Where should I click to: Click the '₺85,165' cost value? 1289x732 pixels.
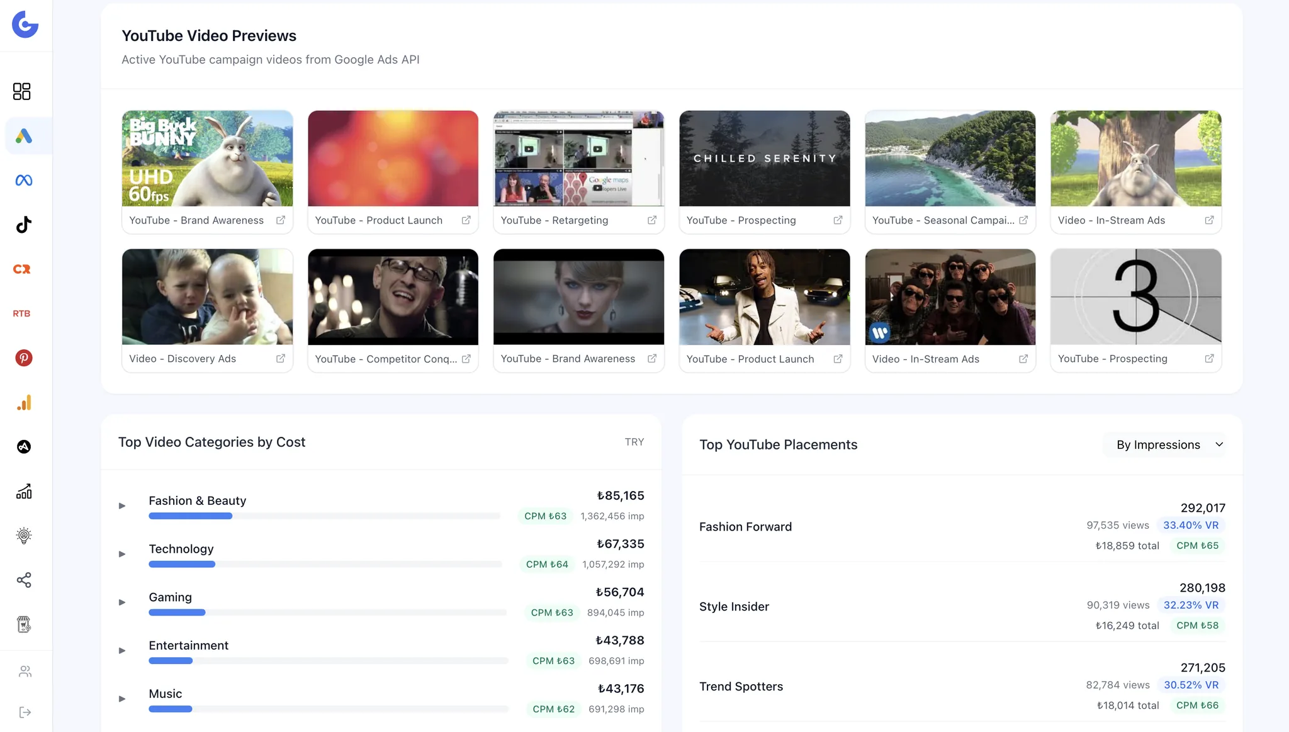coord(621,496)
